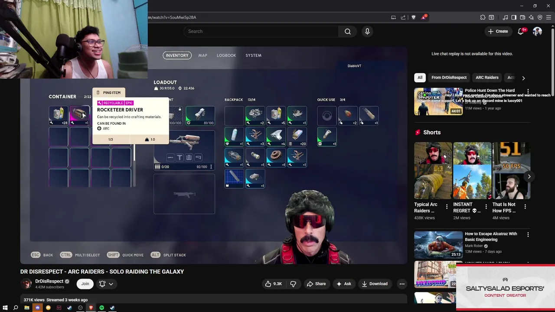Select the backpack item with x4 count

276,136
